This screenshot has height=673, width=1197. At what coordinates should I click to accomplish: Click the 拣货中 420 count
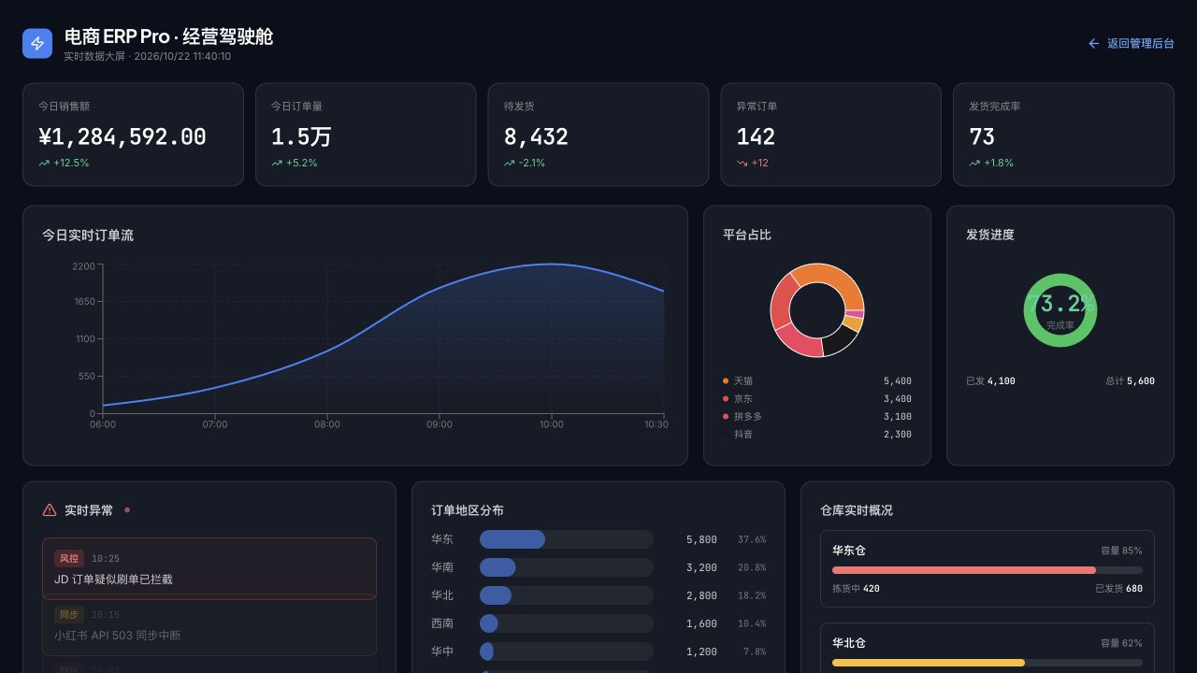pos(856,589)
